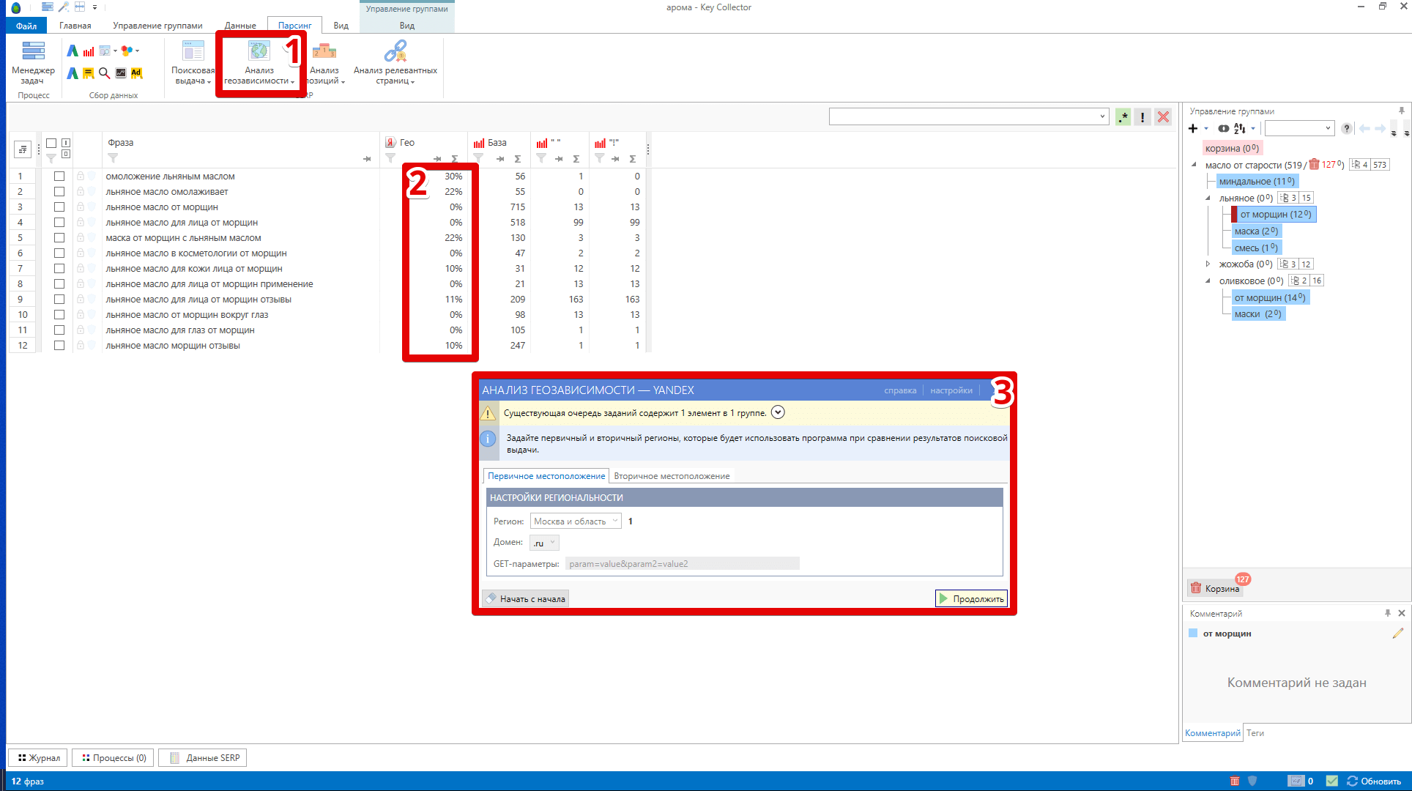The height and width of the screenshot is (791, 1412).
Task: Open Менеджер задач task manager
Action: [33, 63]
